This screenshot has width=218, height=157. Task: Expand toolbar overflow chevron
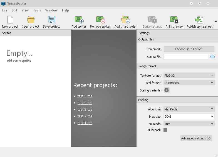coord(216,21)
